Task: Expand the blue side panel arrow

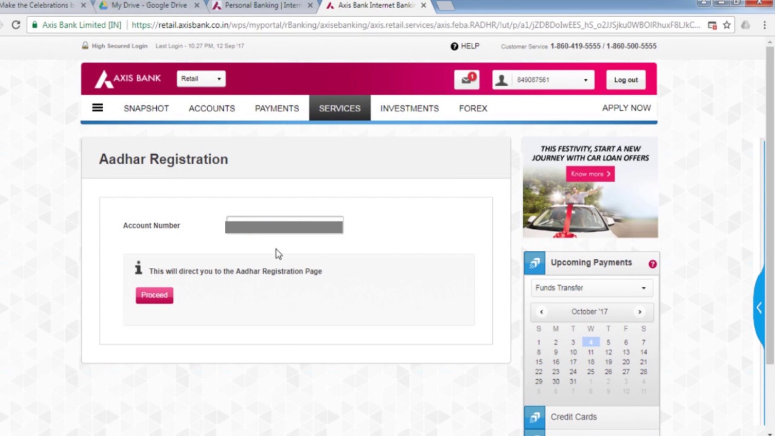Action: (759, 308)
